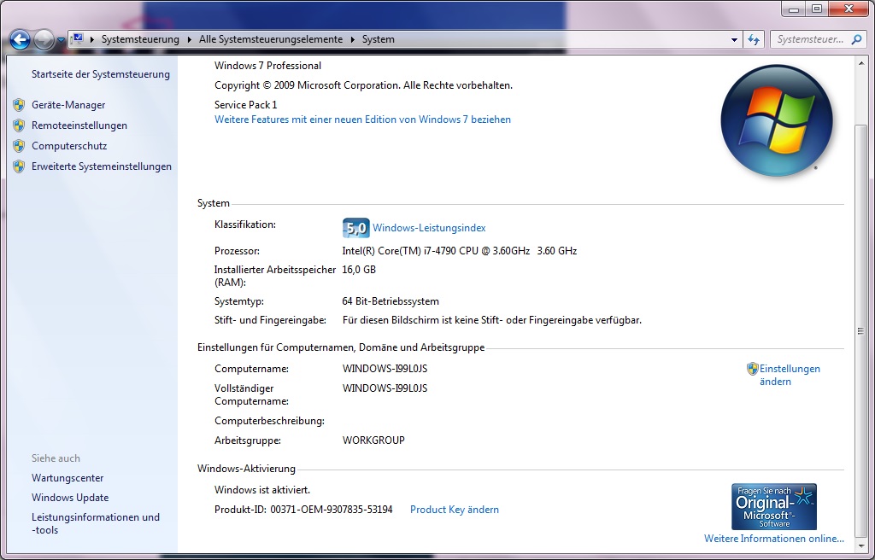Open the Windows-Leistungsindex link
Screen dimensions: 875x560
(429, 228)
